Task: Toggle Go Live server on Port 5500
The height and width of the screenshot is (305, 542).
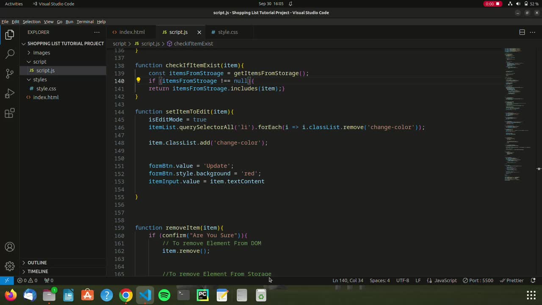Action: tap(478, 280)
